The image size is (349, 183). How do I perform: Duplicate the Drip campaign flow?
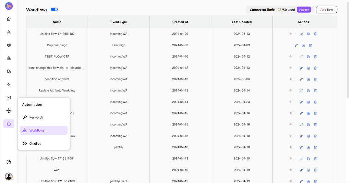(x=303, y=45)
